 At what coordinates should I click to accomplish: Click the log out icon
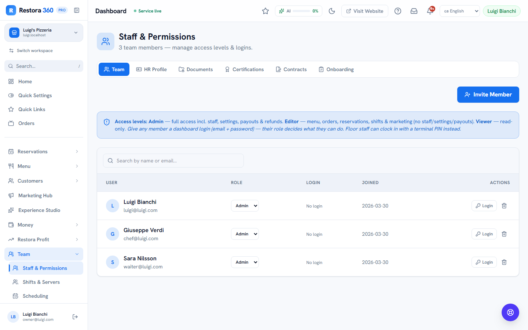coord(75,317)
